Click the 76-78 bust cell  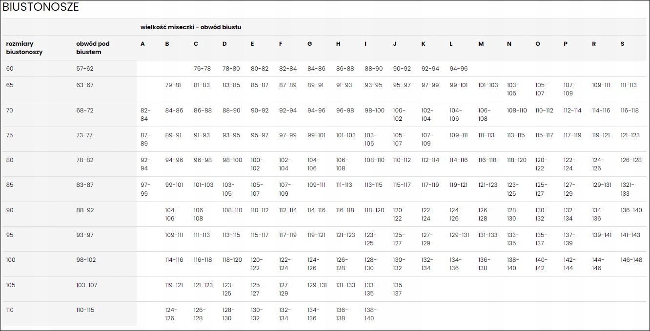pos(202,69)
